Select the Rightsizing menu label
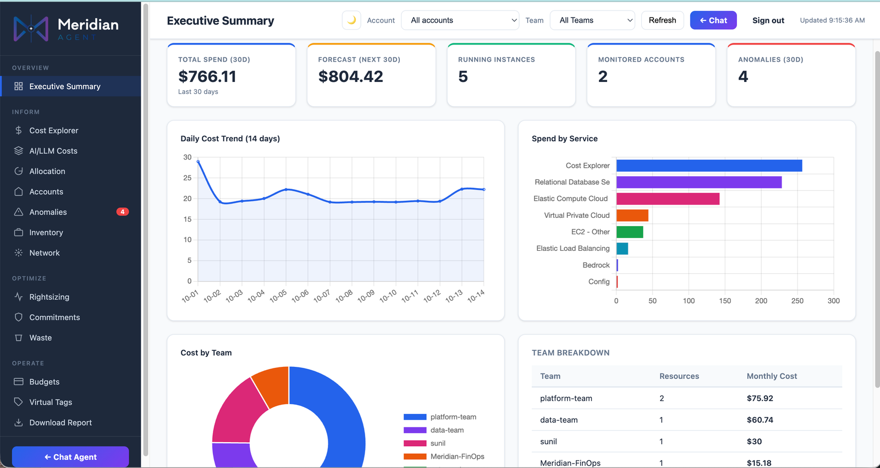The width and height of the screenshot is (880, 468). pos(50,297)
